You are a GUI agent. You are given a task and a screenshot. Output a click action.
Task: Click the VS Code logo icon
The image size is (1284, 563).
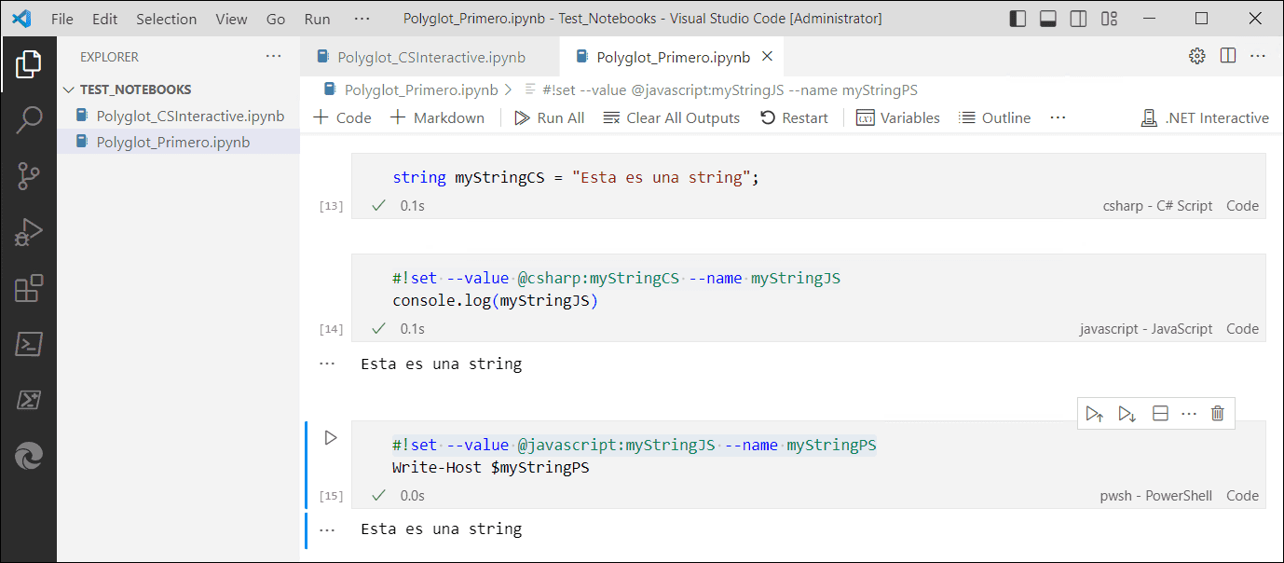point(21,19)
